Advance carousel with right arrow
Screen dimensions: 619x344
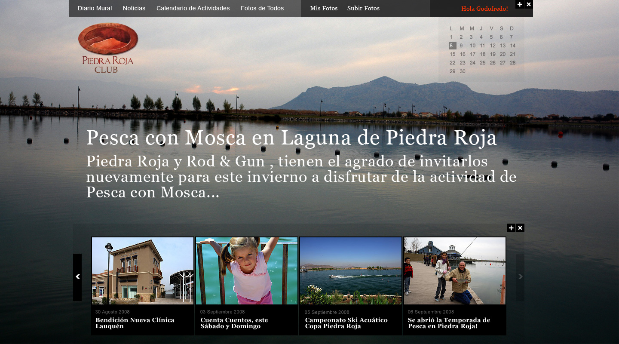click(520, 277)
